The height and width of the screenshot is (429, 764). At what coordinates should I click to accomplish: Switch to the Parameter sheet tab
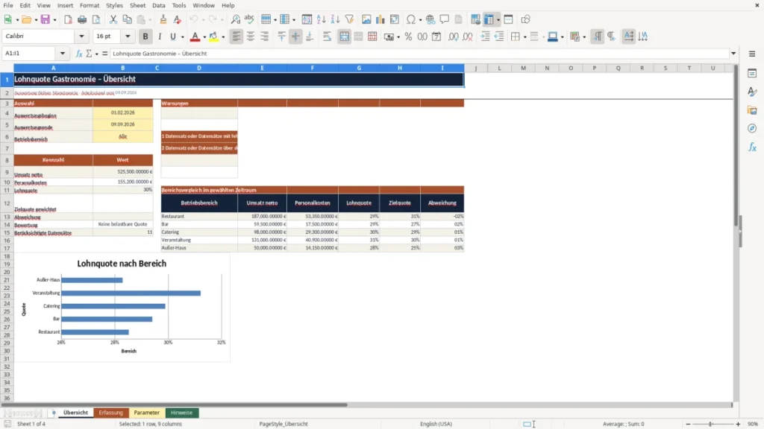(x=147, y=413)
